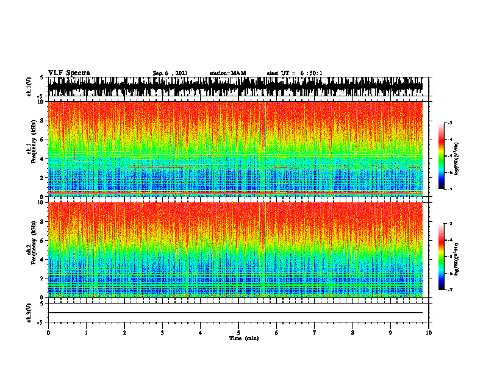Click the time axis tick label "4"

click(201, 333)
